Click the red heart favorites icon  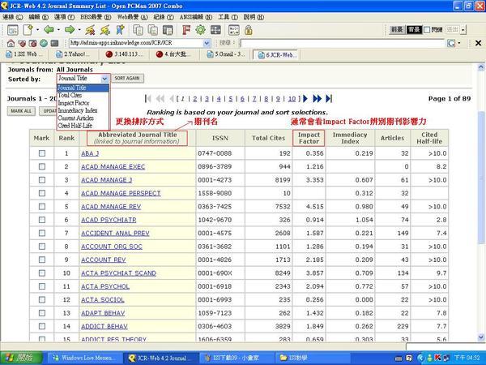point(22,43)
